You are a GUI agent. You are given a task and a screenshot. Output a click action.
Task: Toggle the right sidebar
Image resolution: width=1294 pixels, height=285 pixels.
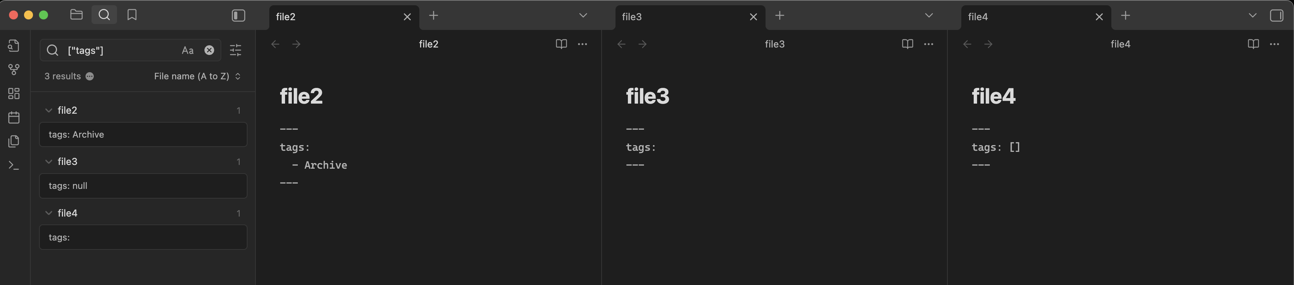pos(1276,16)
